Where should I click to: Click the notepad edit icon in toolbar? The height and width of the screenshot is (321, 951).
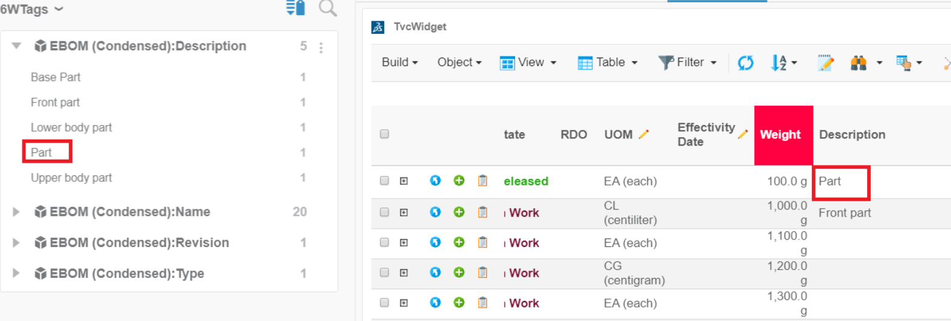(825, 63)
